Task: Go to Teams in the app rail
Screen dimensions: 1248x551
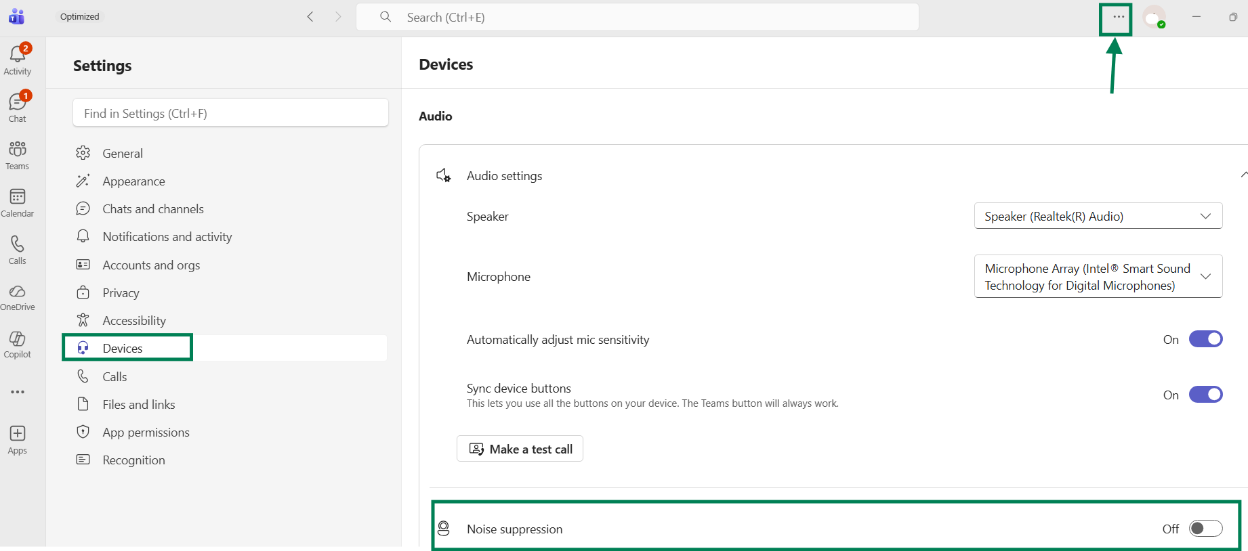Action: click(18, 155)
